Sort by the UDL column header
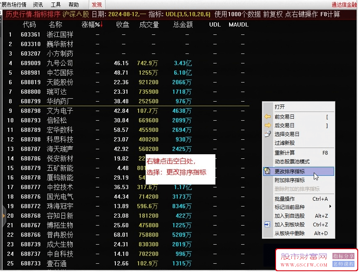 click(215, 24)
